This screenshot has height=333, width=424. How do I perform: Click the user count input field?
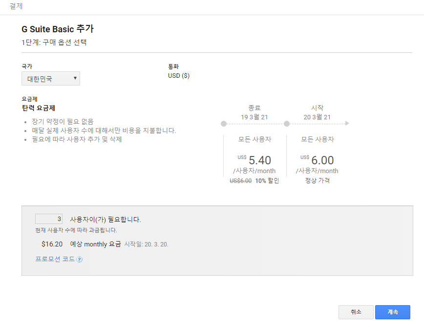click(49, 219)
